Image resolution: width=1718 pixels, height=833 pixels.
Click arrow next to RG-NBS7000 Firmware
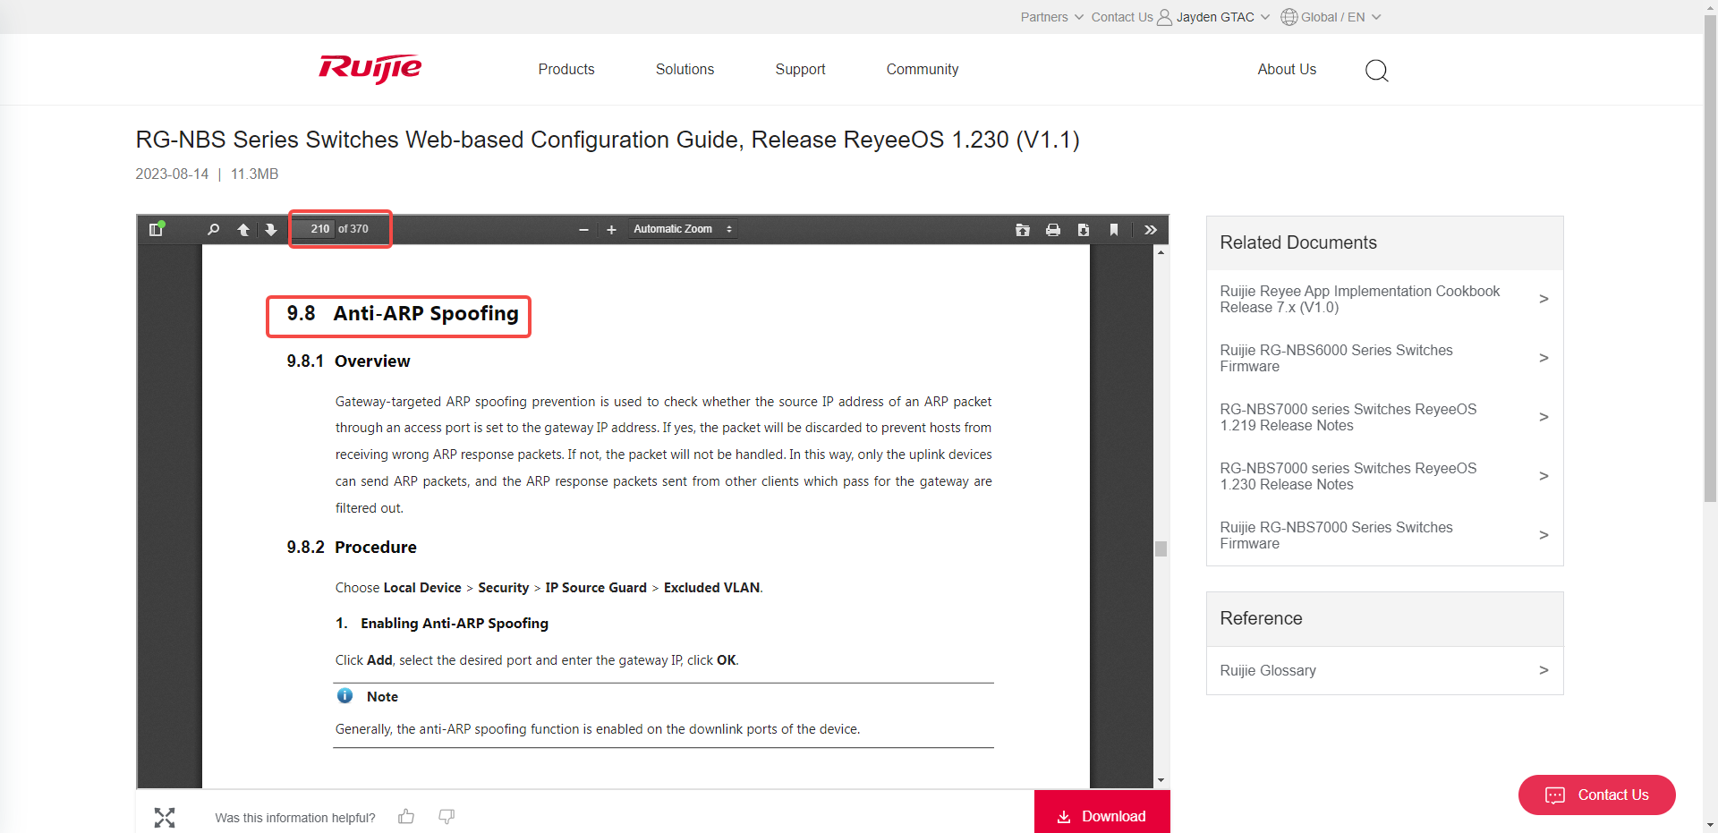pyautogui.click(x=1544, y=535)
